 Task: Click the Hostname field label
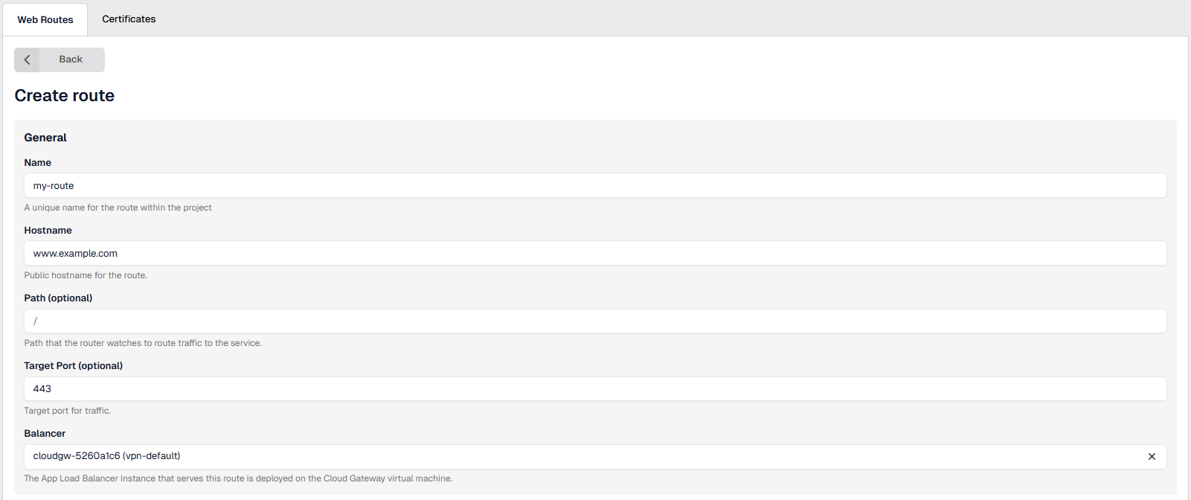tap(48, 231)
